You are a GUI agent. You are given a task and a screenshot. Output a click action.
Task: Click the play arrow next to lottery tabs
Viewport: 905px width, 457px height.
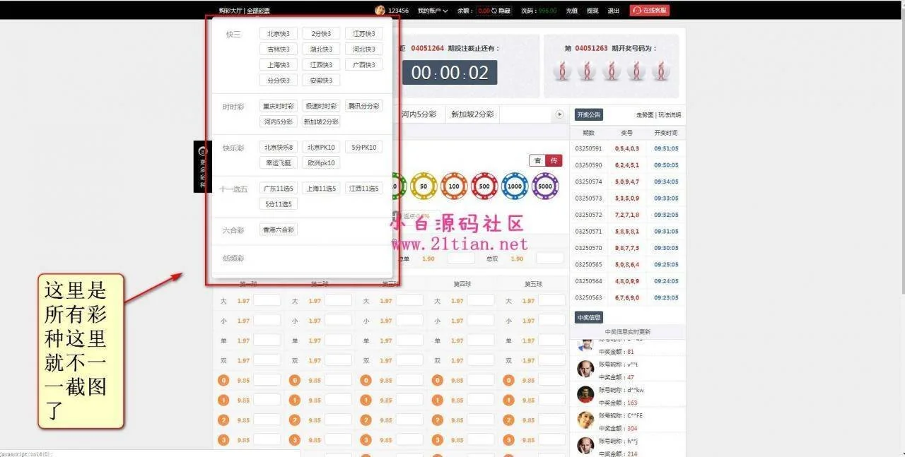pyautogui.click(x=559, y=114)
